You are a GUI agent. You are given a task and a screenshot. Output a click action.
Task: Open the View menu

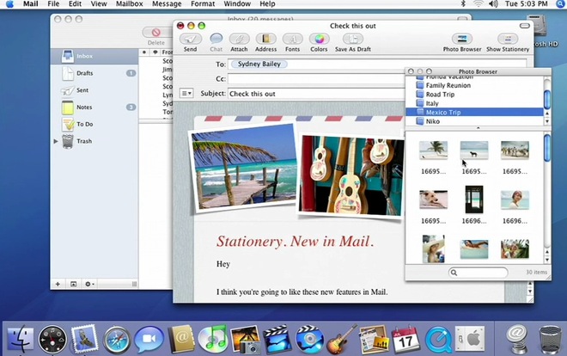click(99, 4)
